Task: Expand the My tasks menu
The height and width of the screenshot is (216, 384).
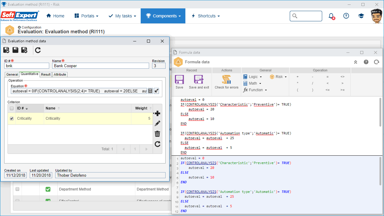Action: tap(122, 16)
